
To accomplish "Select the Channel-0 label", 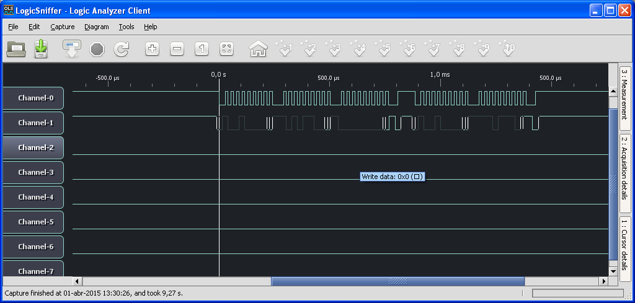I will tap(33, 98).
